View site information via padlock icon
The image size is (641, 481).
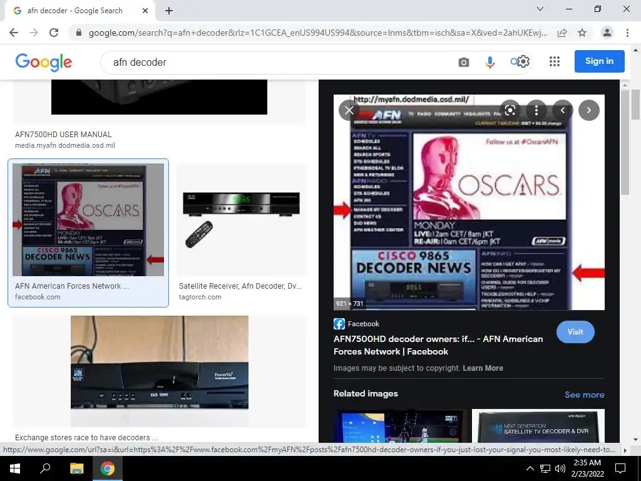point(79,33)
